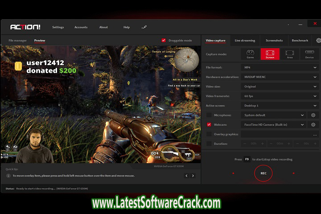Image resolution: width=321 pixels, height=214 pixels.
Task: Disable Draggable mode checkbox
Action: pos(164,41)
